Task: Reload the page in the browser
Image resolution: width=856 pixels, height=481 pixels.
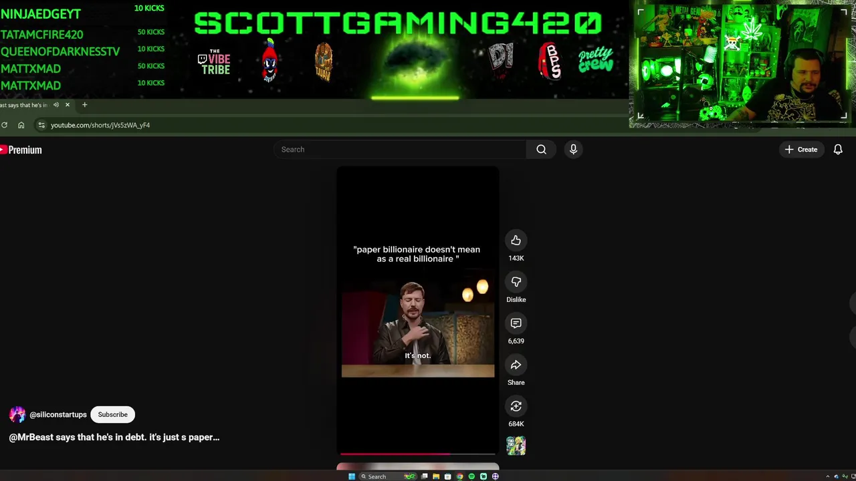Action: click(4, 125)
